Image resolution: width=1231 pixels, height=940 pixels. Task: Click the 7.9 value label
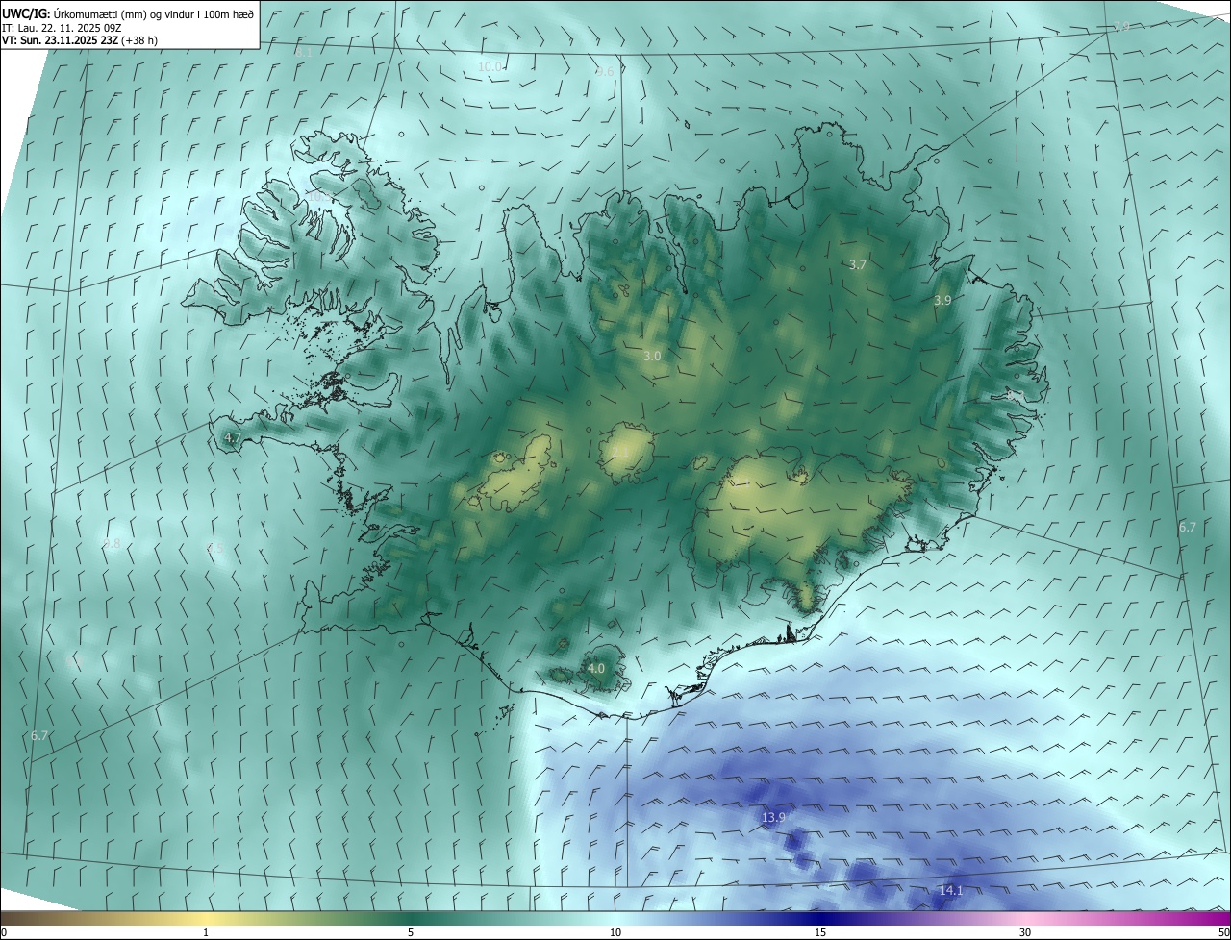[x=1121, y=26]
